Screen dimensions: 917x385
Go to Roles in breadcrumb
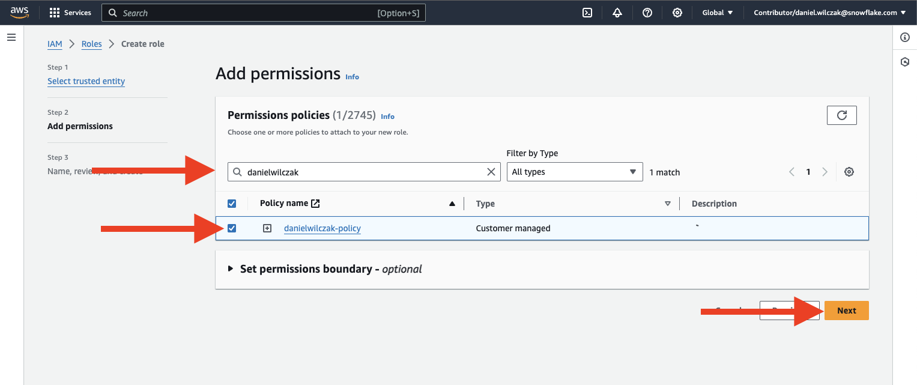click(x=91, y=44)
